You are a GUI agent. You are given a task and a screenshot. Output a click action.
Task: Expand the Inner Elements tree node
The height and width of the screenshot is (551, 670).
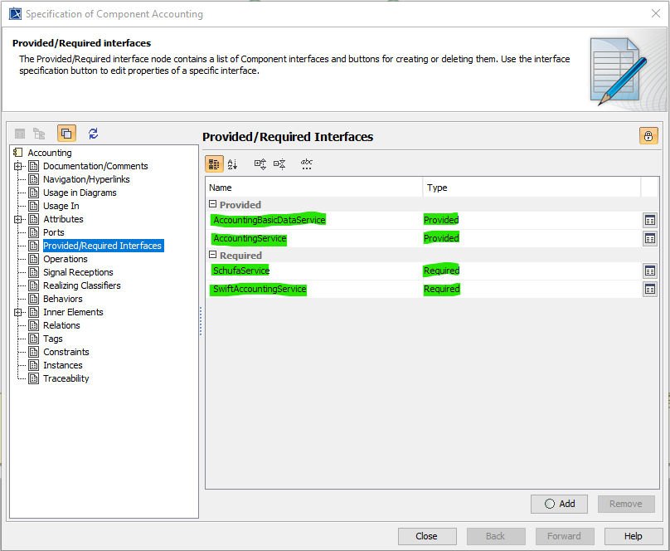click(x=18, y=312)
